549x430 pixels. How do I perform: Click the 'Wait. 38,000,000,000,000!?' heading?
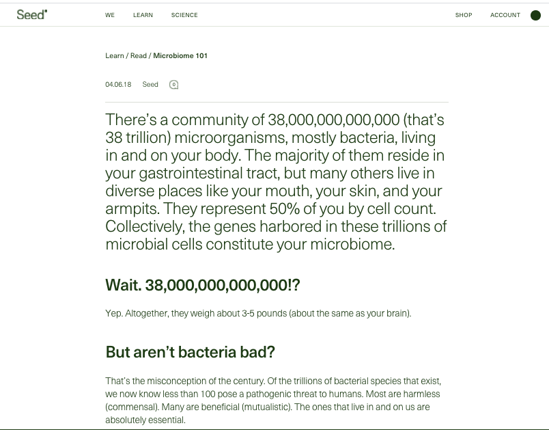coord(202,285)
